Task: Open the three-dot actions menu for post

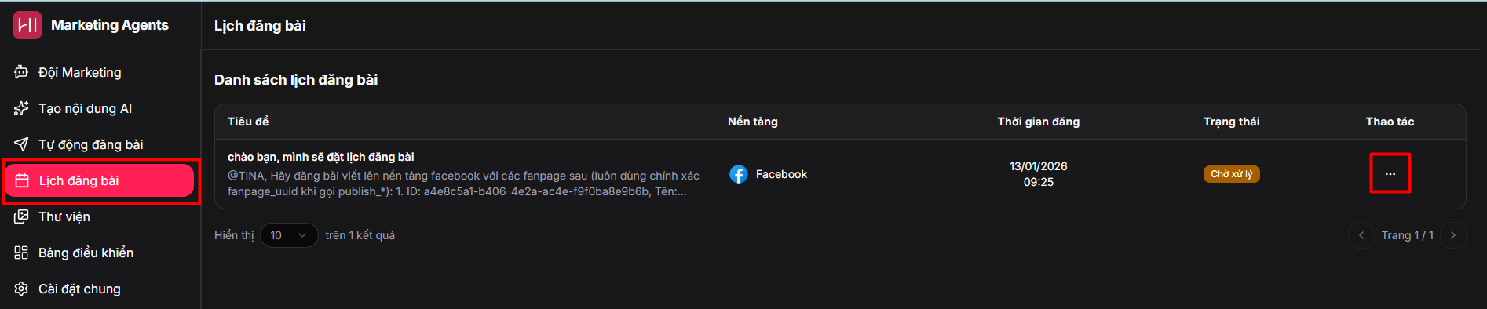Action: coord(1390,174)
